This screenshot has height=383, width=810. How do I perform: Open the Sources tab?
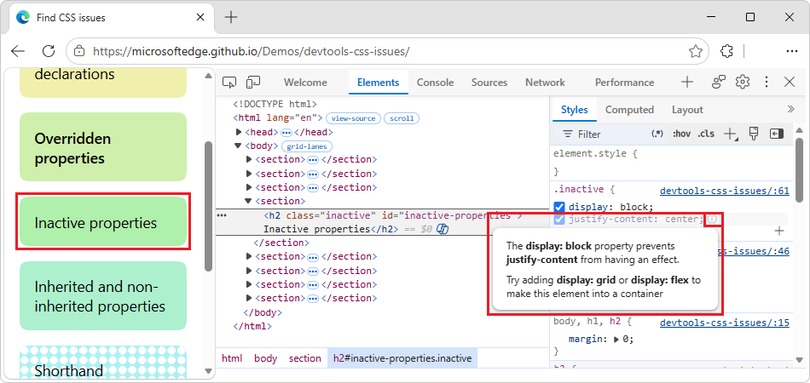coord(489,83)
